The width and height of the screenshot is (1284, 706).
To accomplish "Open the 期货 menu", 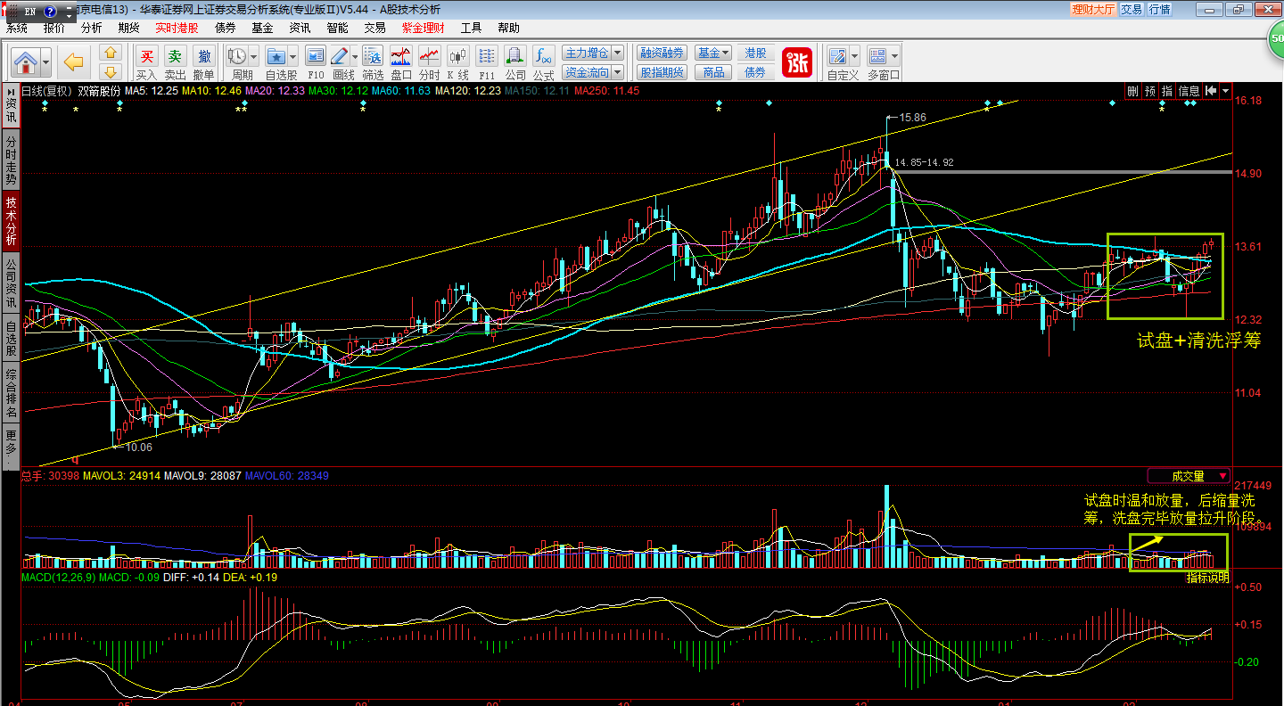I will click(x=128, y=28).
